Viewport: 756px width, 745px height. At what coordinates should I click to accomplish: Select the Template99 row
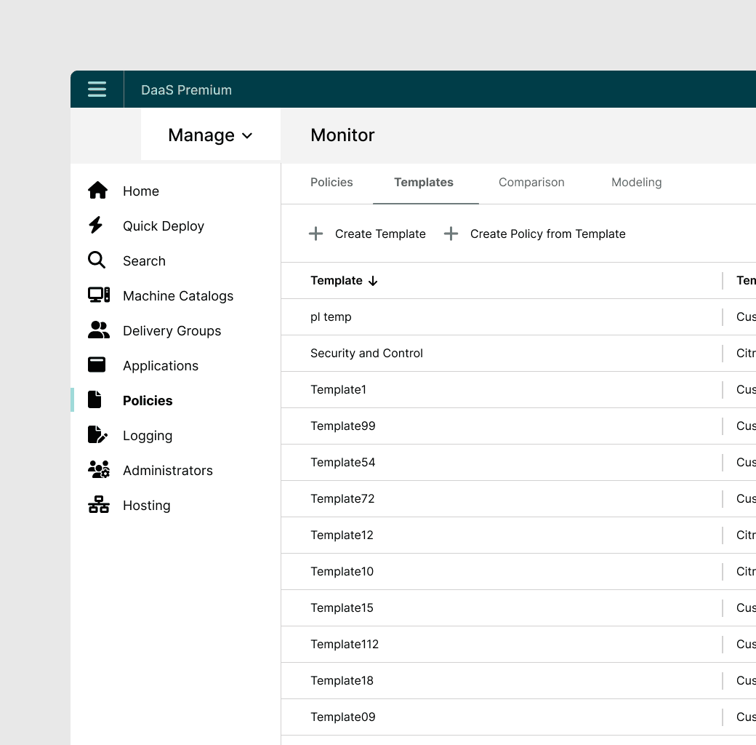pyautogui.click(x=518, y=426)
